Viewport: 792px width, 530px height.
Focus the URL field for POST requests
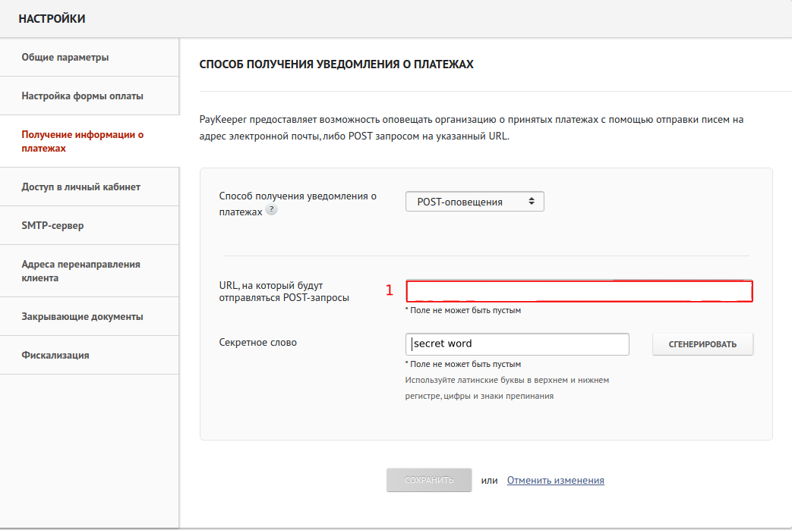(579, 291)
